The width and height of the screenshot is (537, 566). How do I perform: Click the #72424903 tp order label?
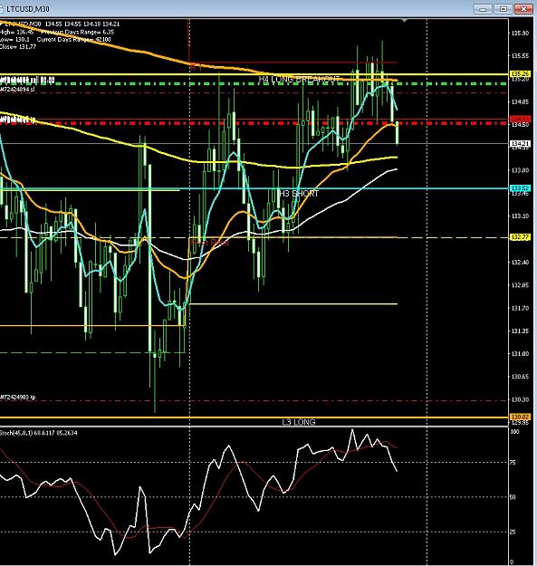18,397
